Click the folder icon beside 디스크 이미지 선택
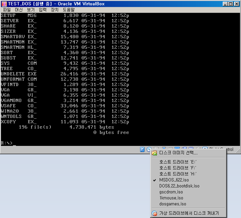This screenshot has width=241, height=218. coord(154,153)
